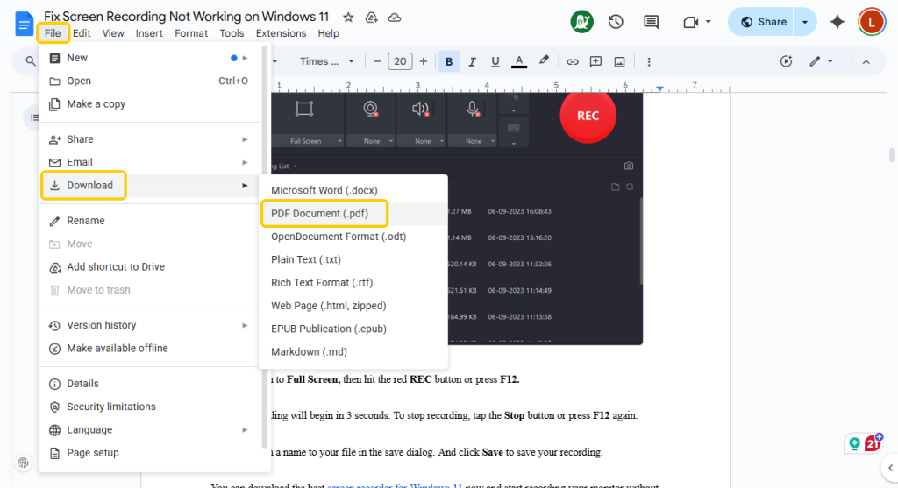Select Rename in File menu
Image resolution: width=898 pixels, height=488 pixels.
pos(149,220)
